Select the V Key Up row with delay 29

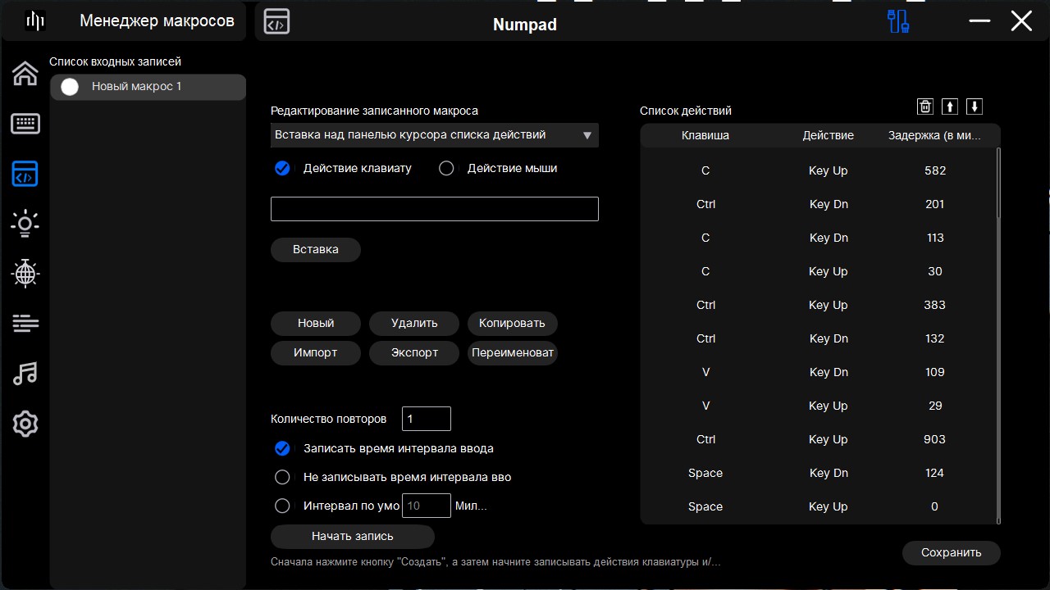(x=818, y=406)
